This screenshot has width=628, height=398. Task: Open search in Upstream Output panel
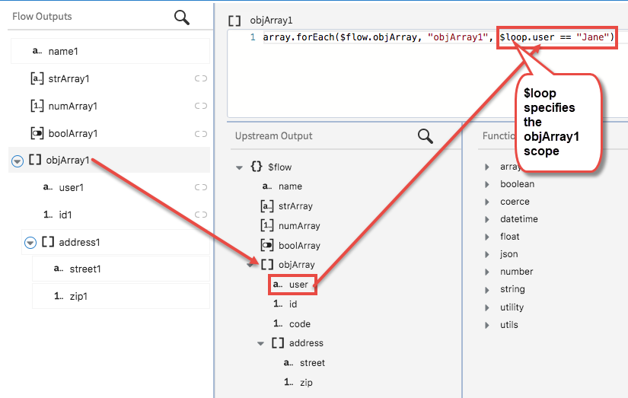[x=425, y=136]
